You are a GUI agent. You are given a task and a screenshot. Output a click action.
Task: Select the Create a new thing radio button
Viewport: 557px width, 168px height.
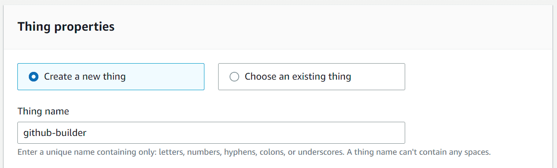tap(33, 77)
